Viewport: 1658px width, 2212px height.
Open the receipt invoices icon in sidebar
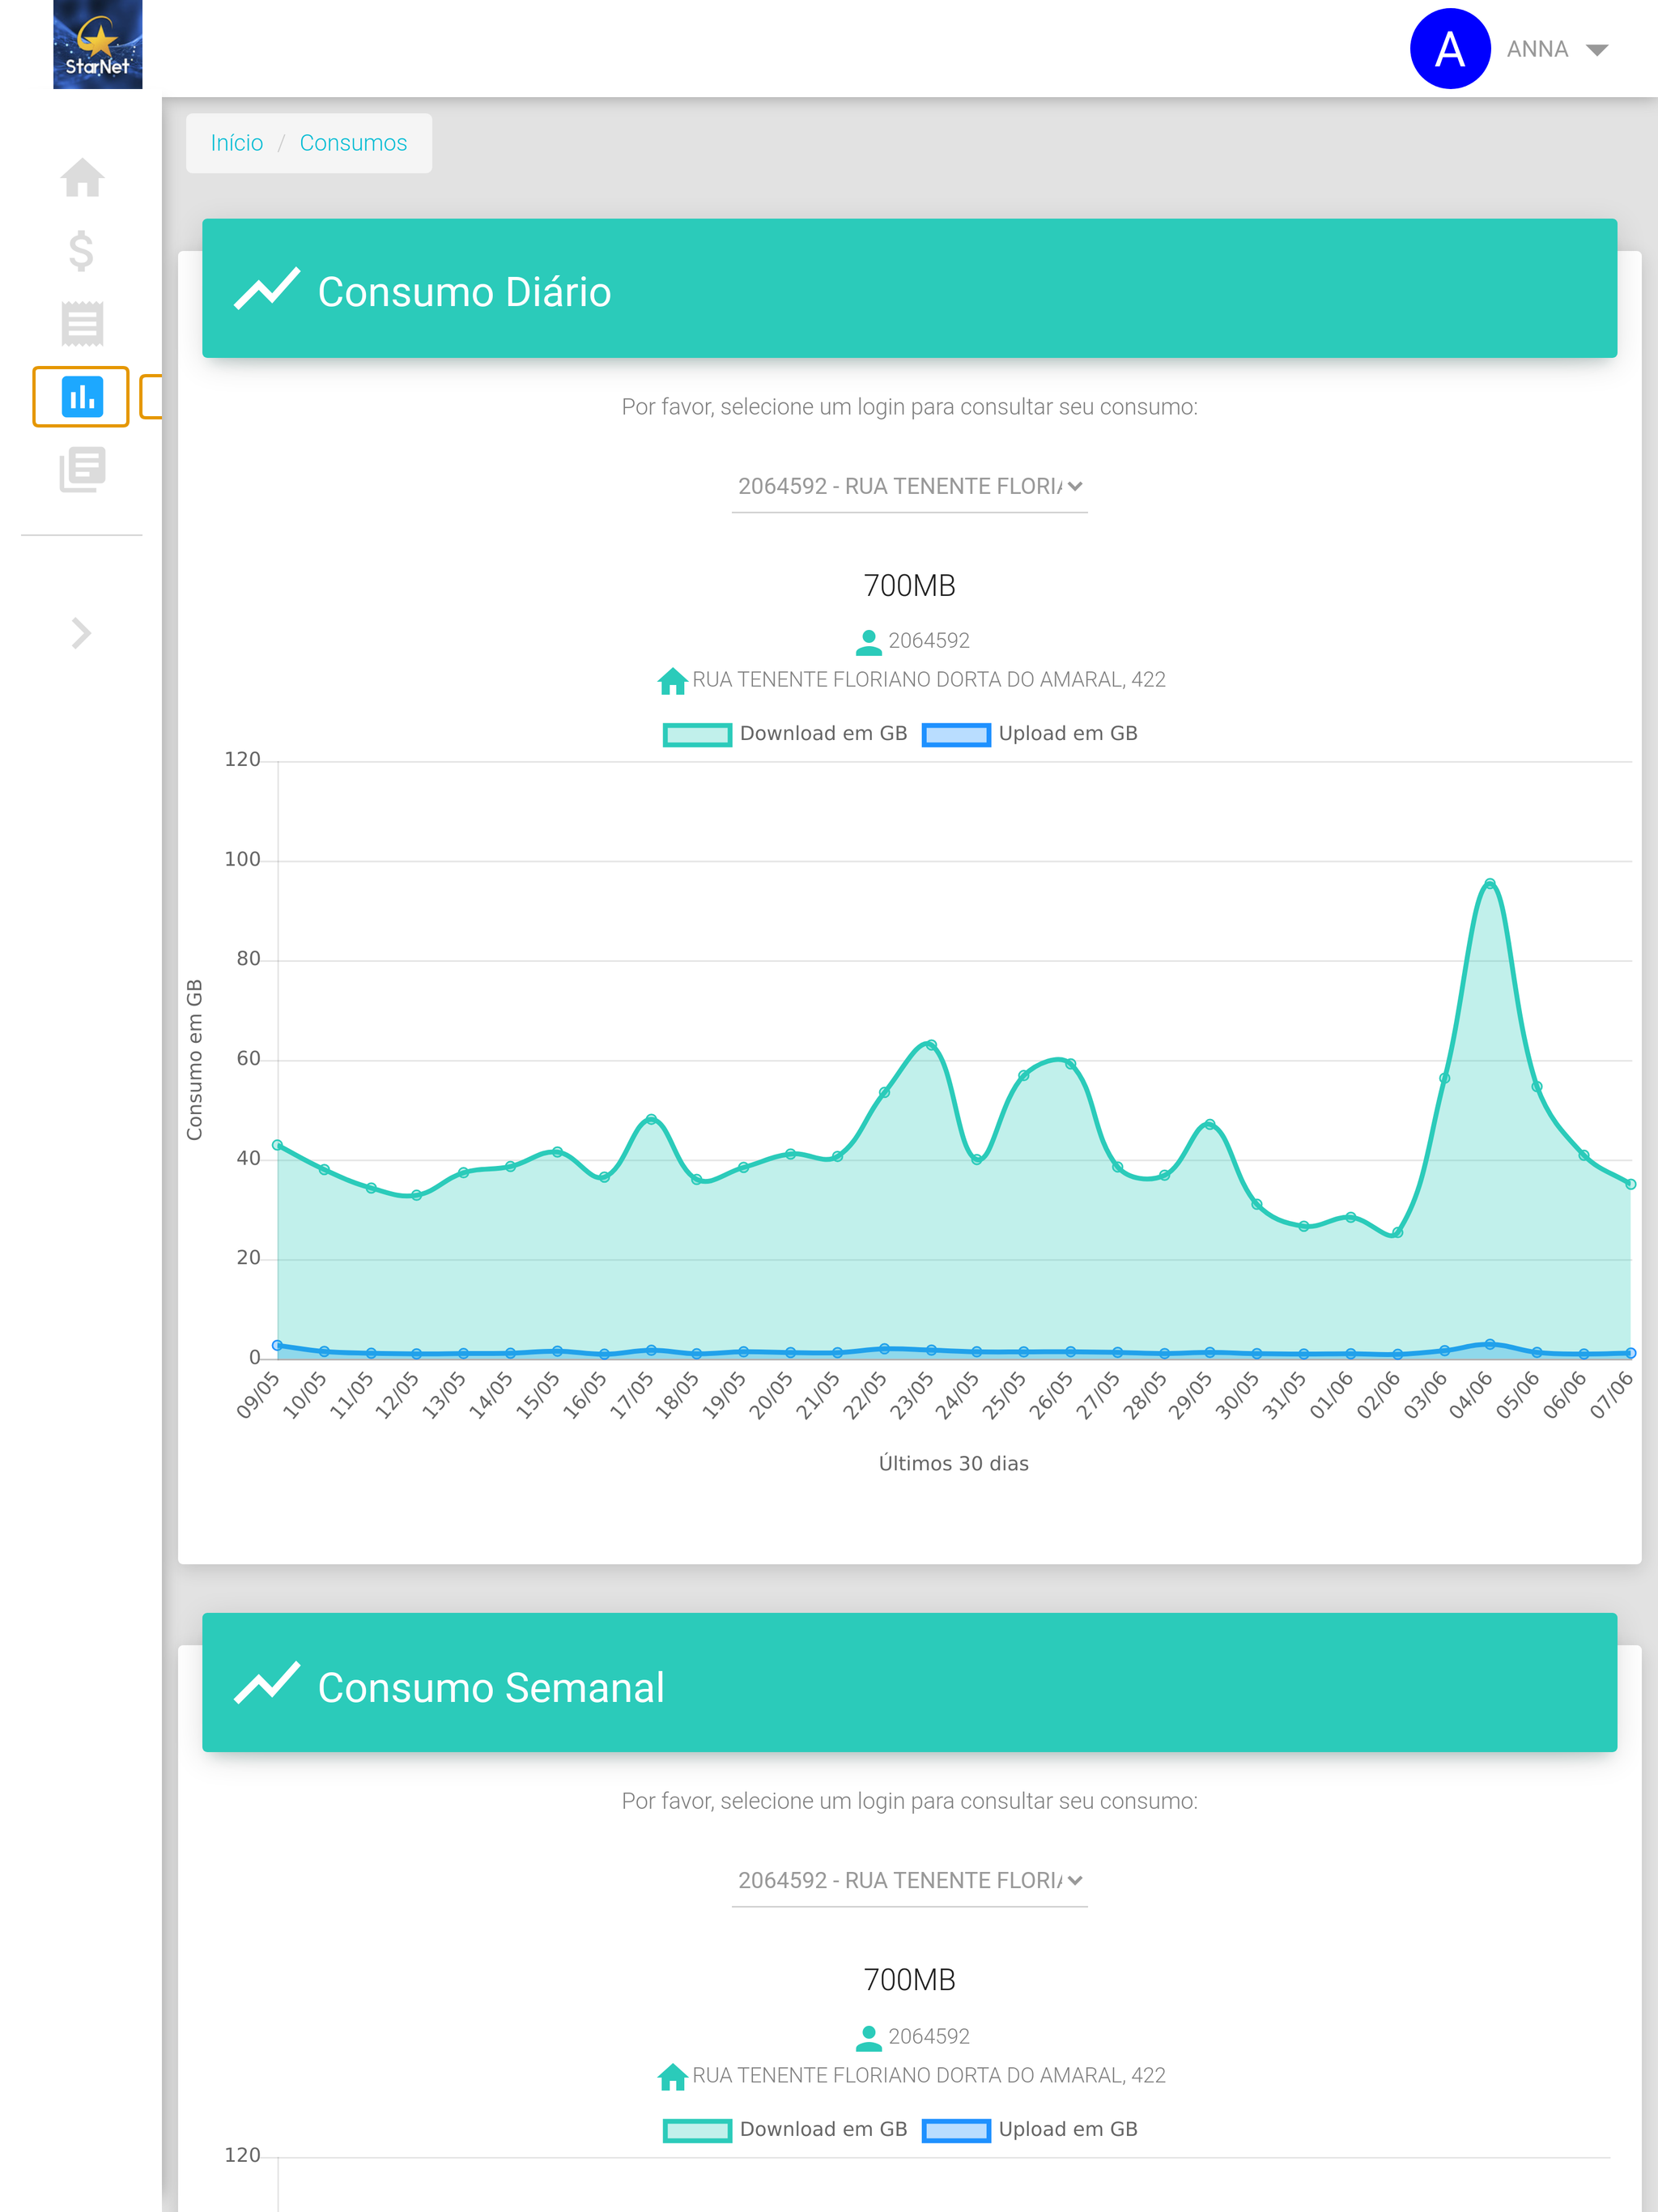coord(82,324)
